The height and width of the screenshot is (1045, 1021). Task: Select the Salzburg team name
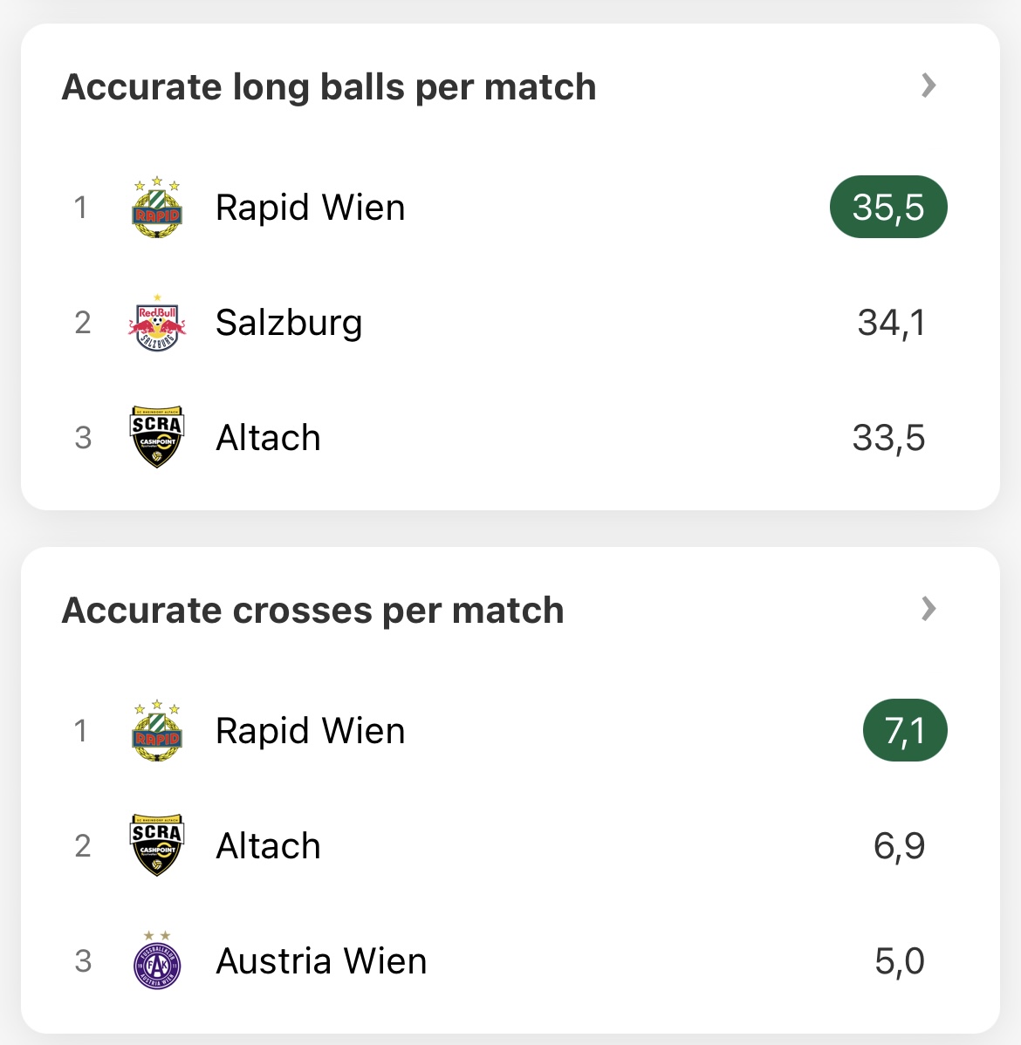click(289, 323)
